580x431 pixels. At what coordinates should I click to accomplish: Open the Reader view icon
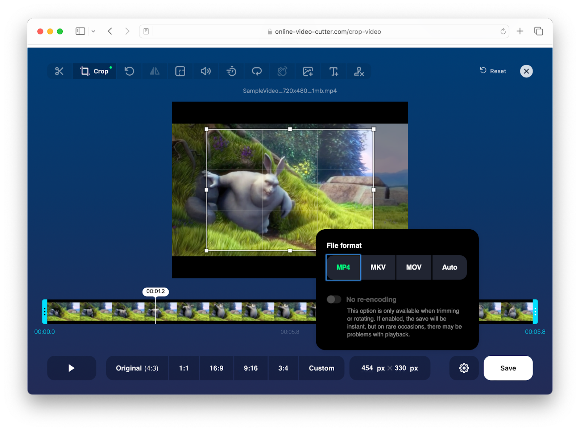tap(146, 32)
